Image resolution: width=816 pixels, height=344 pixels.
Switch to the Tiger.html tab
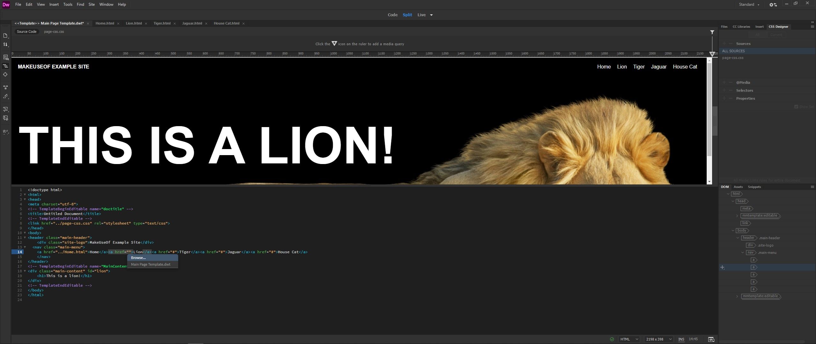(x=162, y=23)
